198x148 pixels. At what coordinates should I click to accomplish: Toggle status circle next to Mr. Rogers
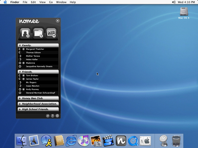(20, 83)
